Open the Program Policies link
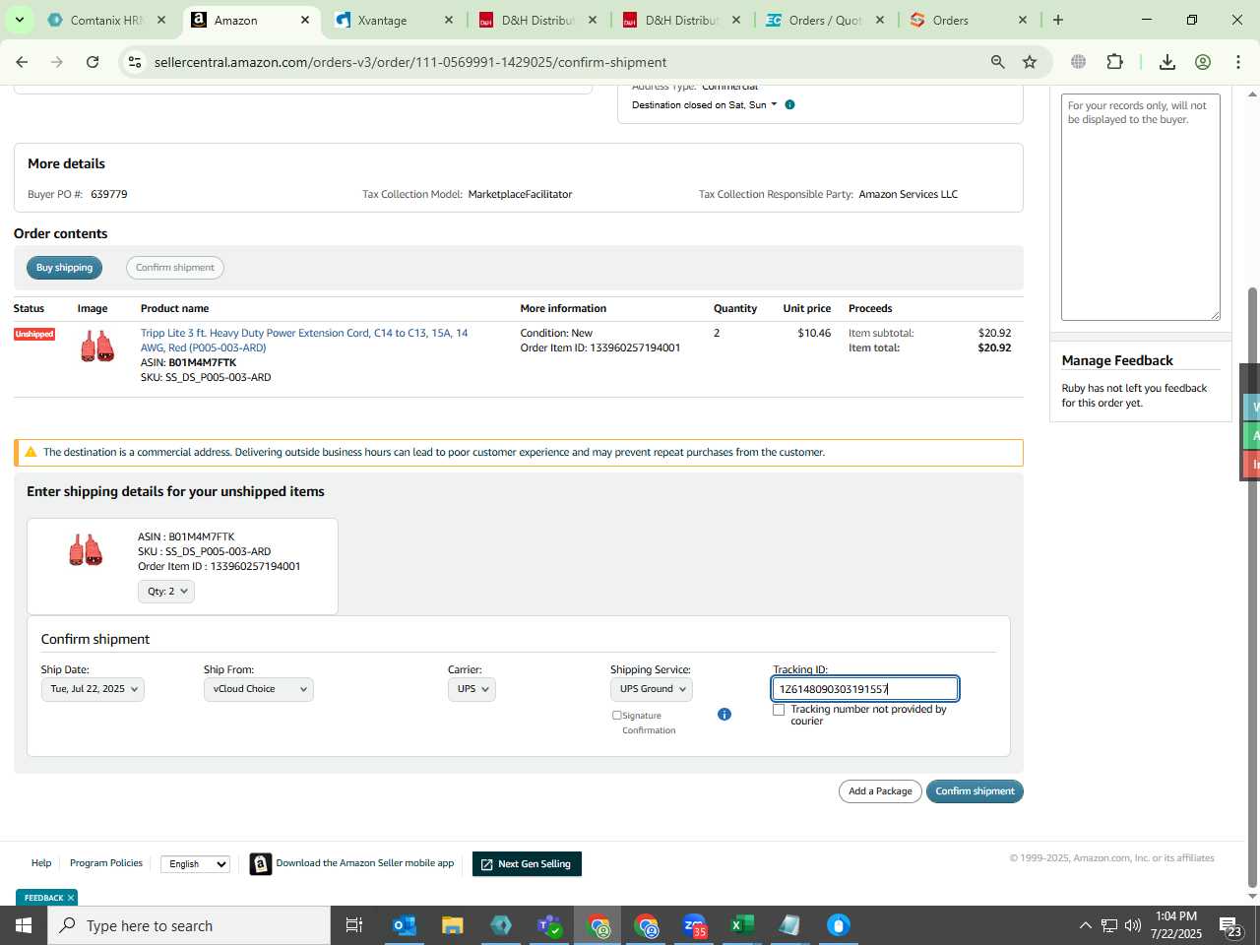Screen dimensions: 1260x945 click(106, 863)
